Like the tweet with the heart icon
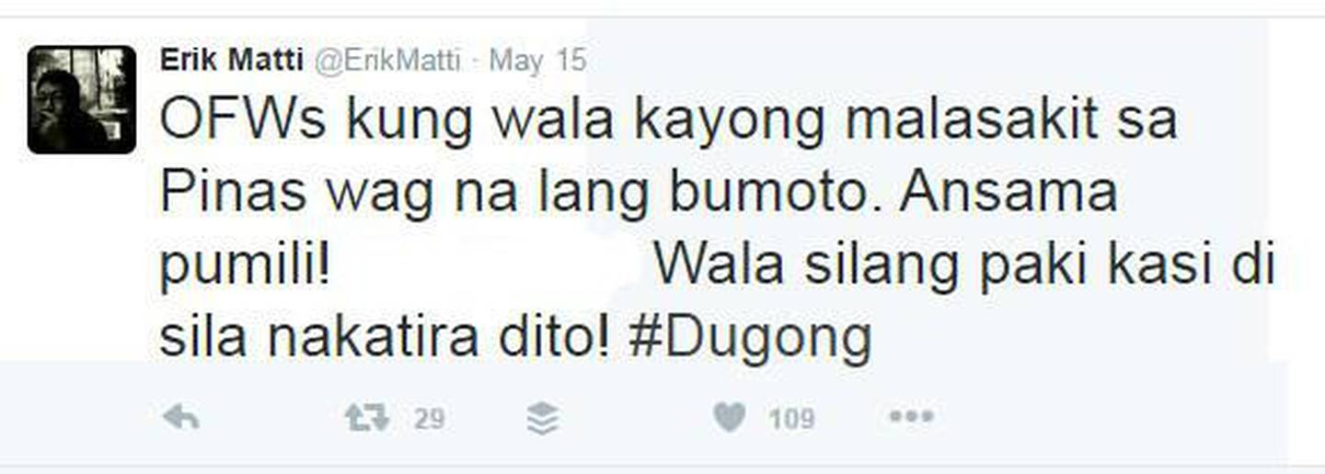1325x474 pixels. click(x=729, y=419)
